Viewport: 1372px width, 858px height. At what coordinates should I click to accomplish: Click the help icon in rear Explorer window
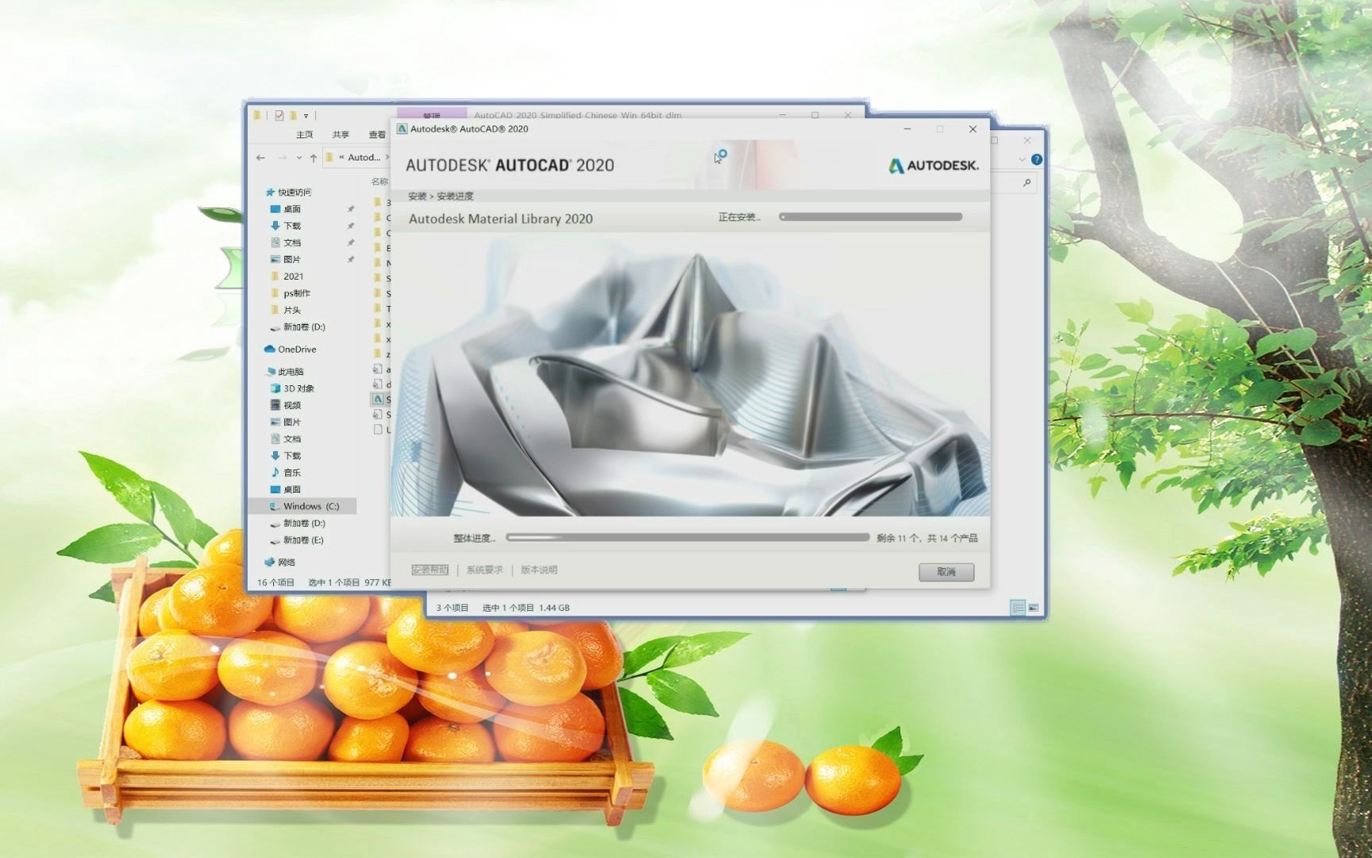pos(1036,160)
